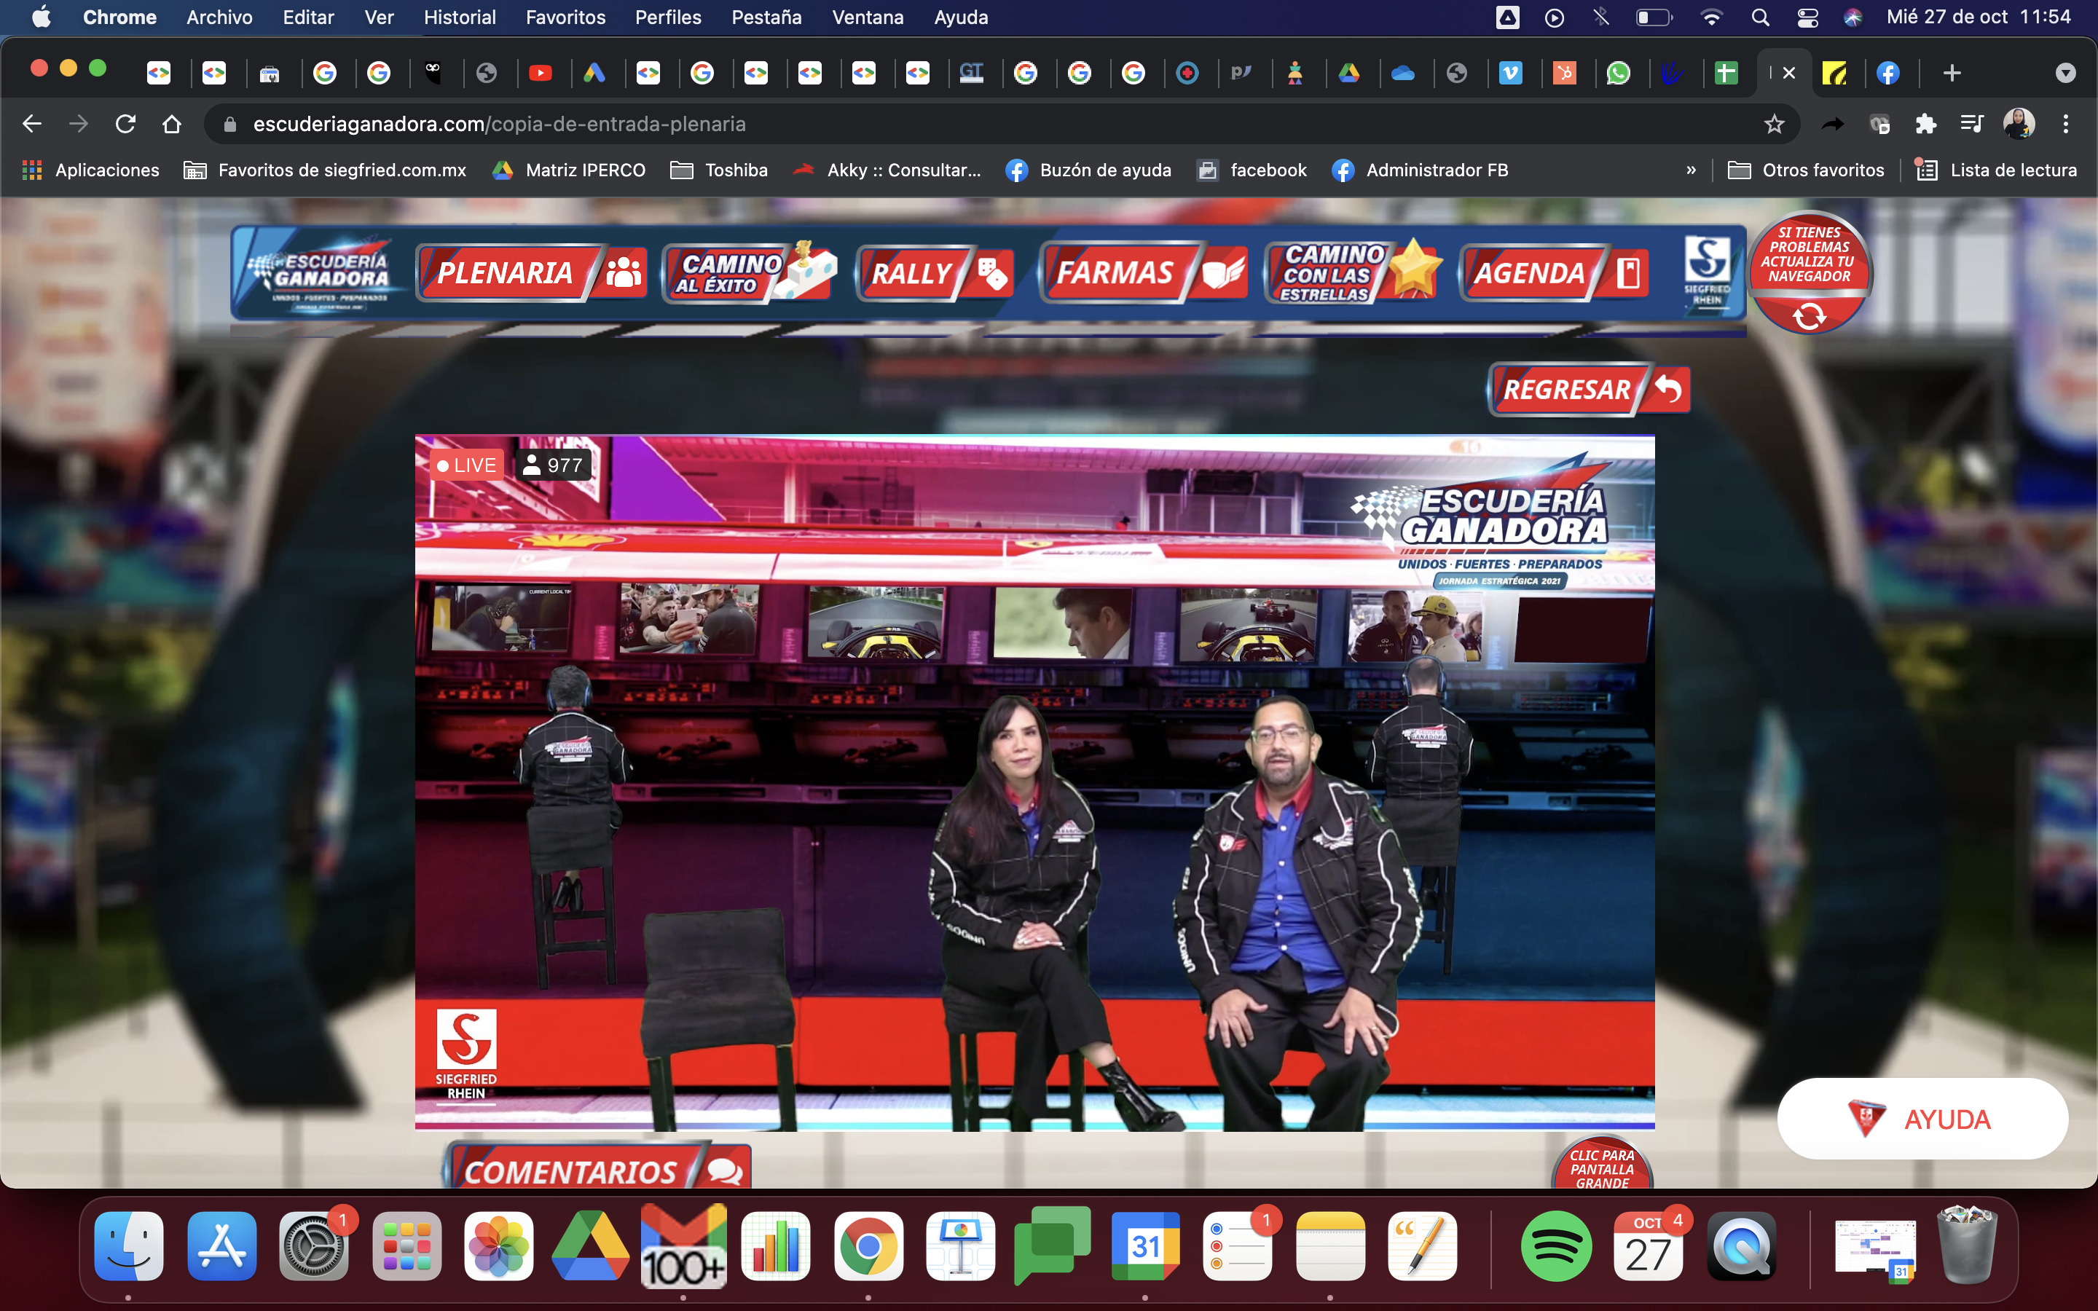
Task: Open Google Calendar from the Dock
Action: point(1145,1246)
